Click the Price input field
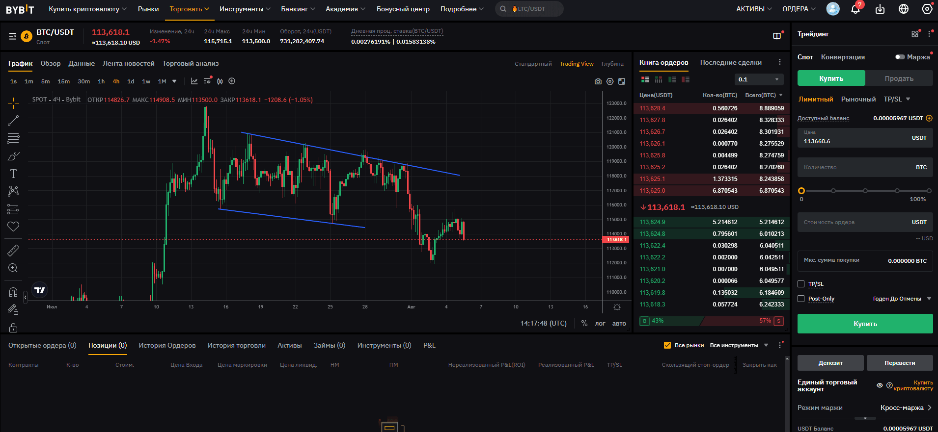Screen dimensions: 938x432 tap(865, 138)
